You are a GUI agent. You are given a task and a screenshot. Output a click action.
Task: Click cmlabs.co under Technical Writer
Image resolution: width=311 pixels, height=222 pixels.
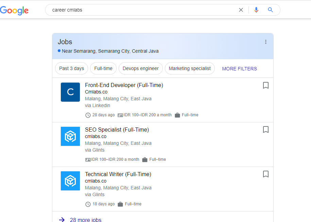click(x=96, y=181)
